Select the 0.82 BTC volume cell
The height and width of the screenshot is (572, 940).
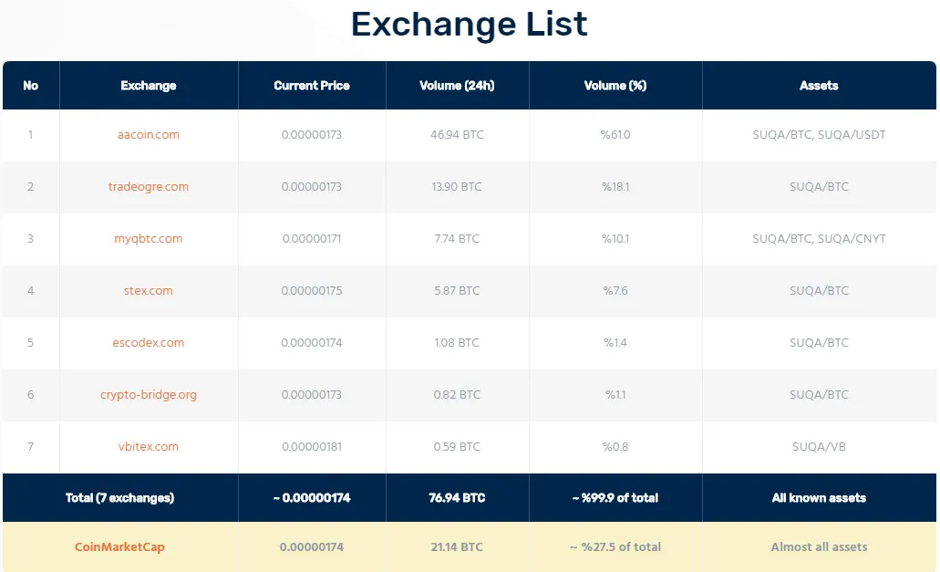[x=457, y=394]
